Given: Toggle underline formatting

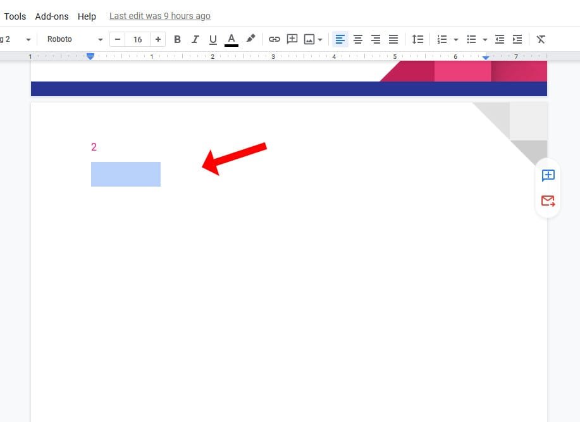Looking at the screenshot, I should coord(213,39).
